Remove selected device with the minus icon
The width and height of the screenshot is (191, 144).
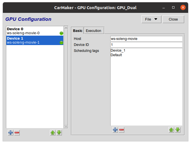click(17, 133)
